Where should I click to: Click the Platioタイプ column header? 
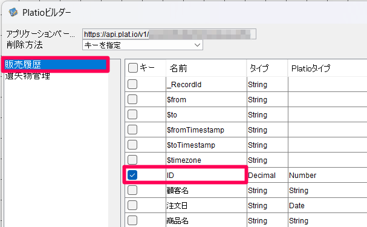(328, 68)
